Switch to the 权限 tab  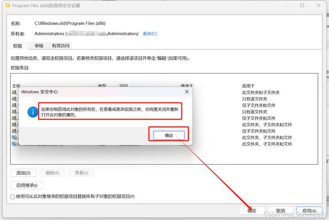(x=17, y=46)
